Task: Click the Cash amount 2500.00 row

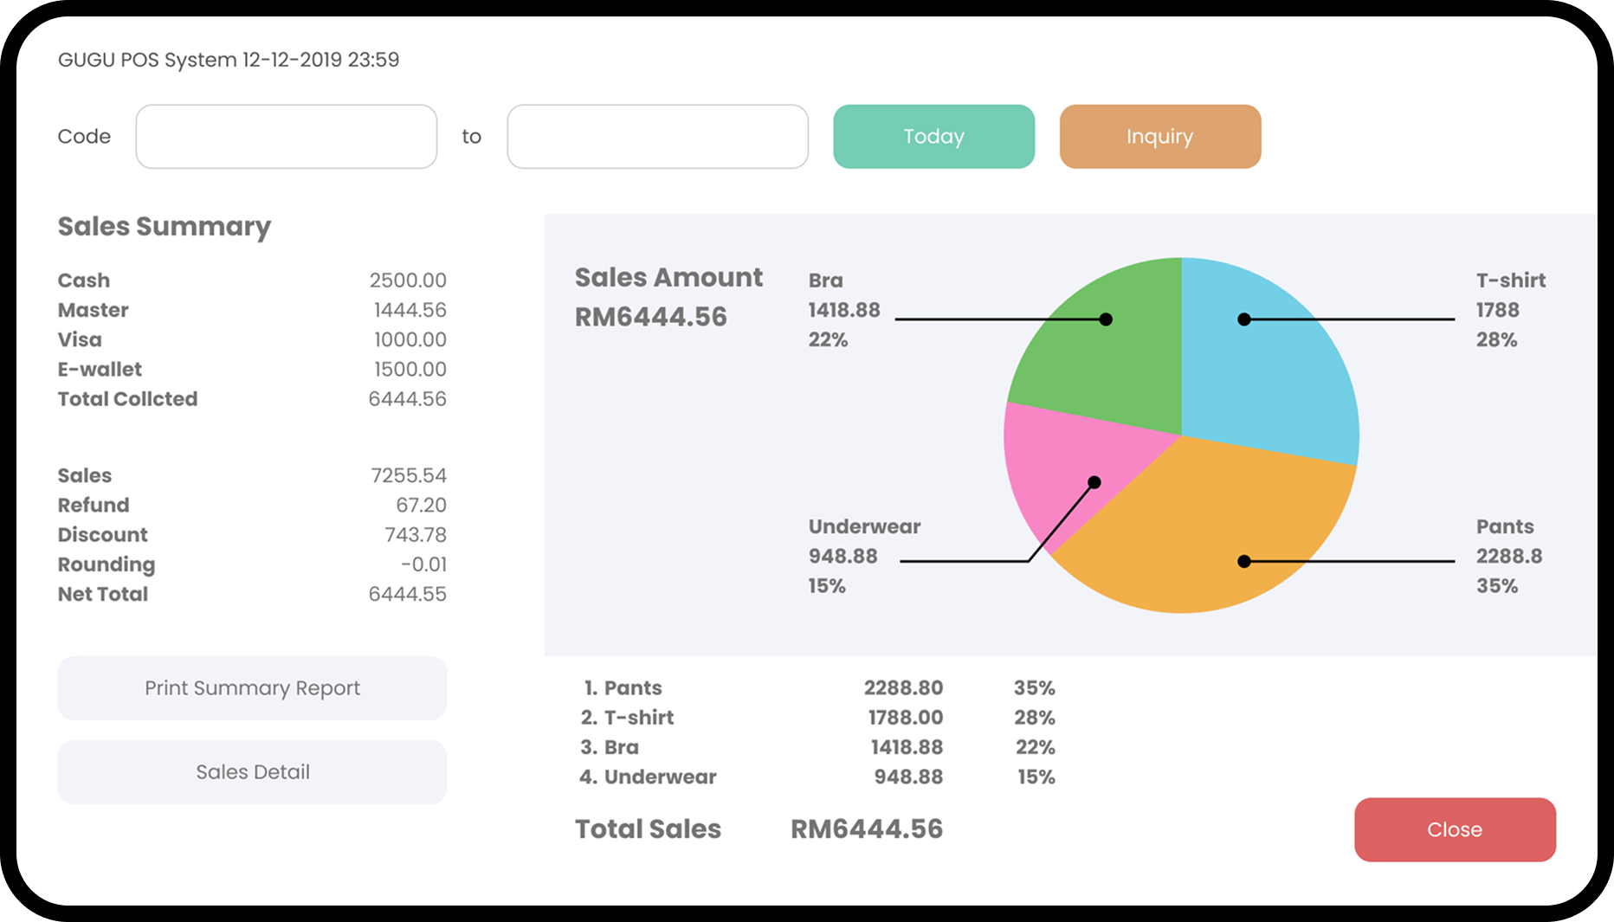Action: 252,280
